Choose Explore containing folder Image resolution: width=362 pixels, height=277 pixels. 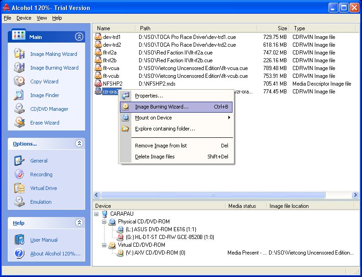(x=176, y=129)
